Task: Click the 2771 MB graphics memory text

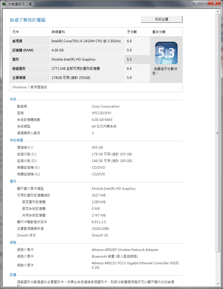Action: 76,68
